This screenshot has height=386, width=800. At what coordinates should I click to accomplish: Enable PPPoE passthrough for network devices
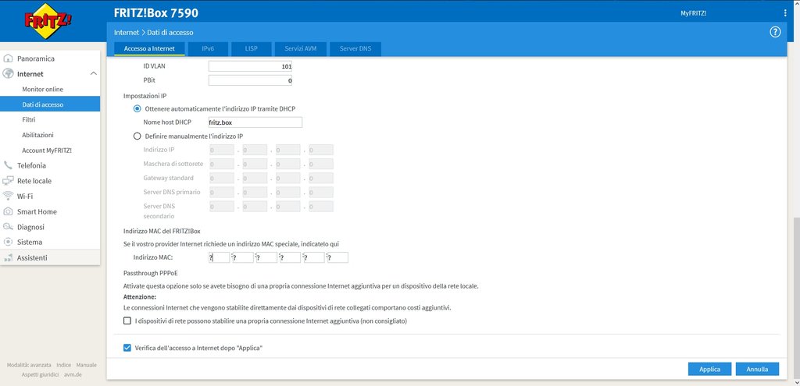coord(127,320)
